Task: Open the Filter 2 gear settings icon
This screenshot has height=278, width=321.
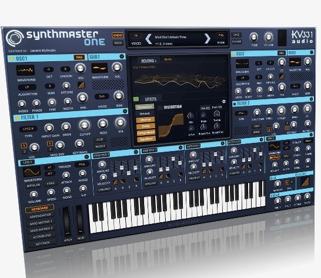Action: click(x=311, y=99)
